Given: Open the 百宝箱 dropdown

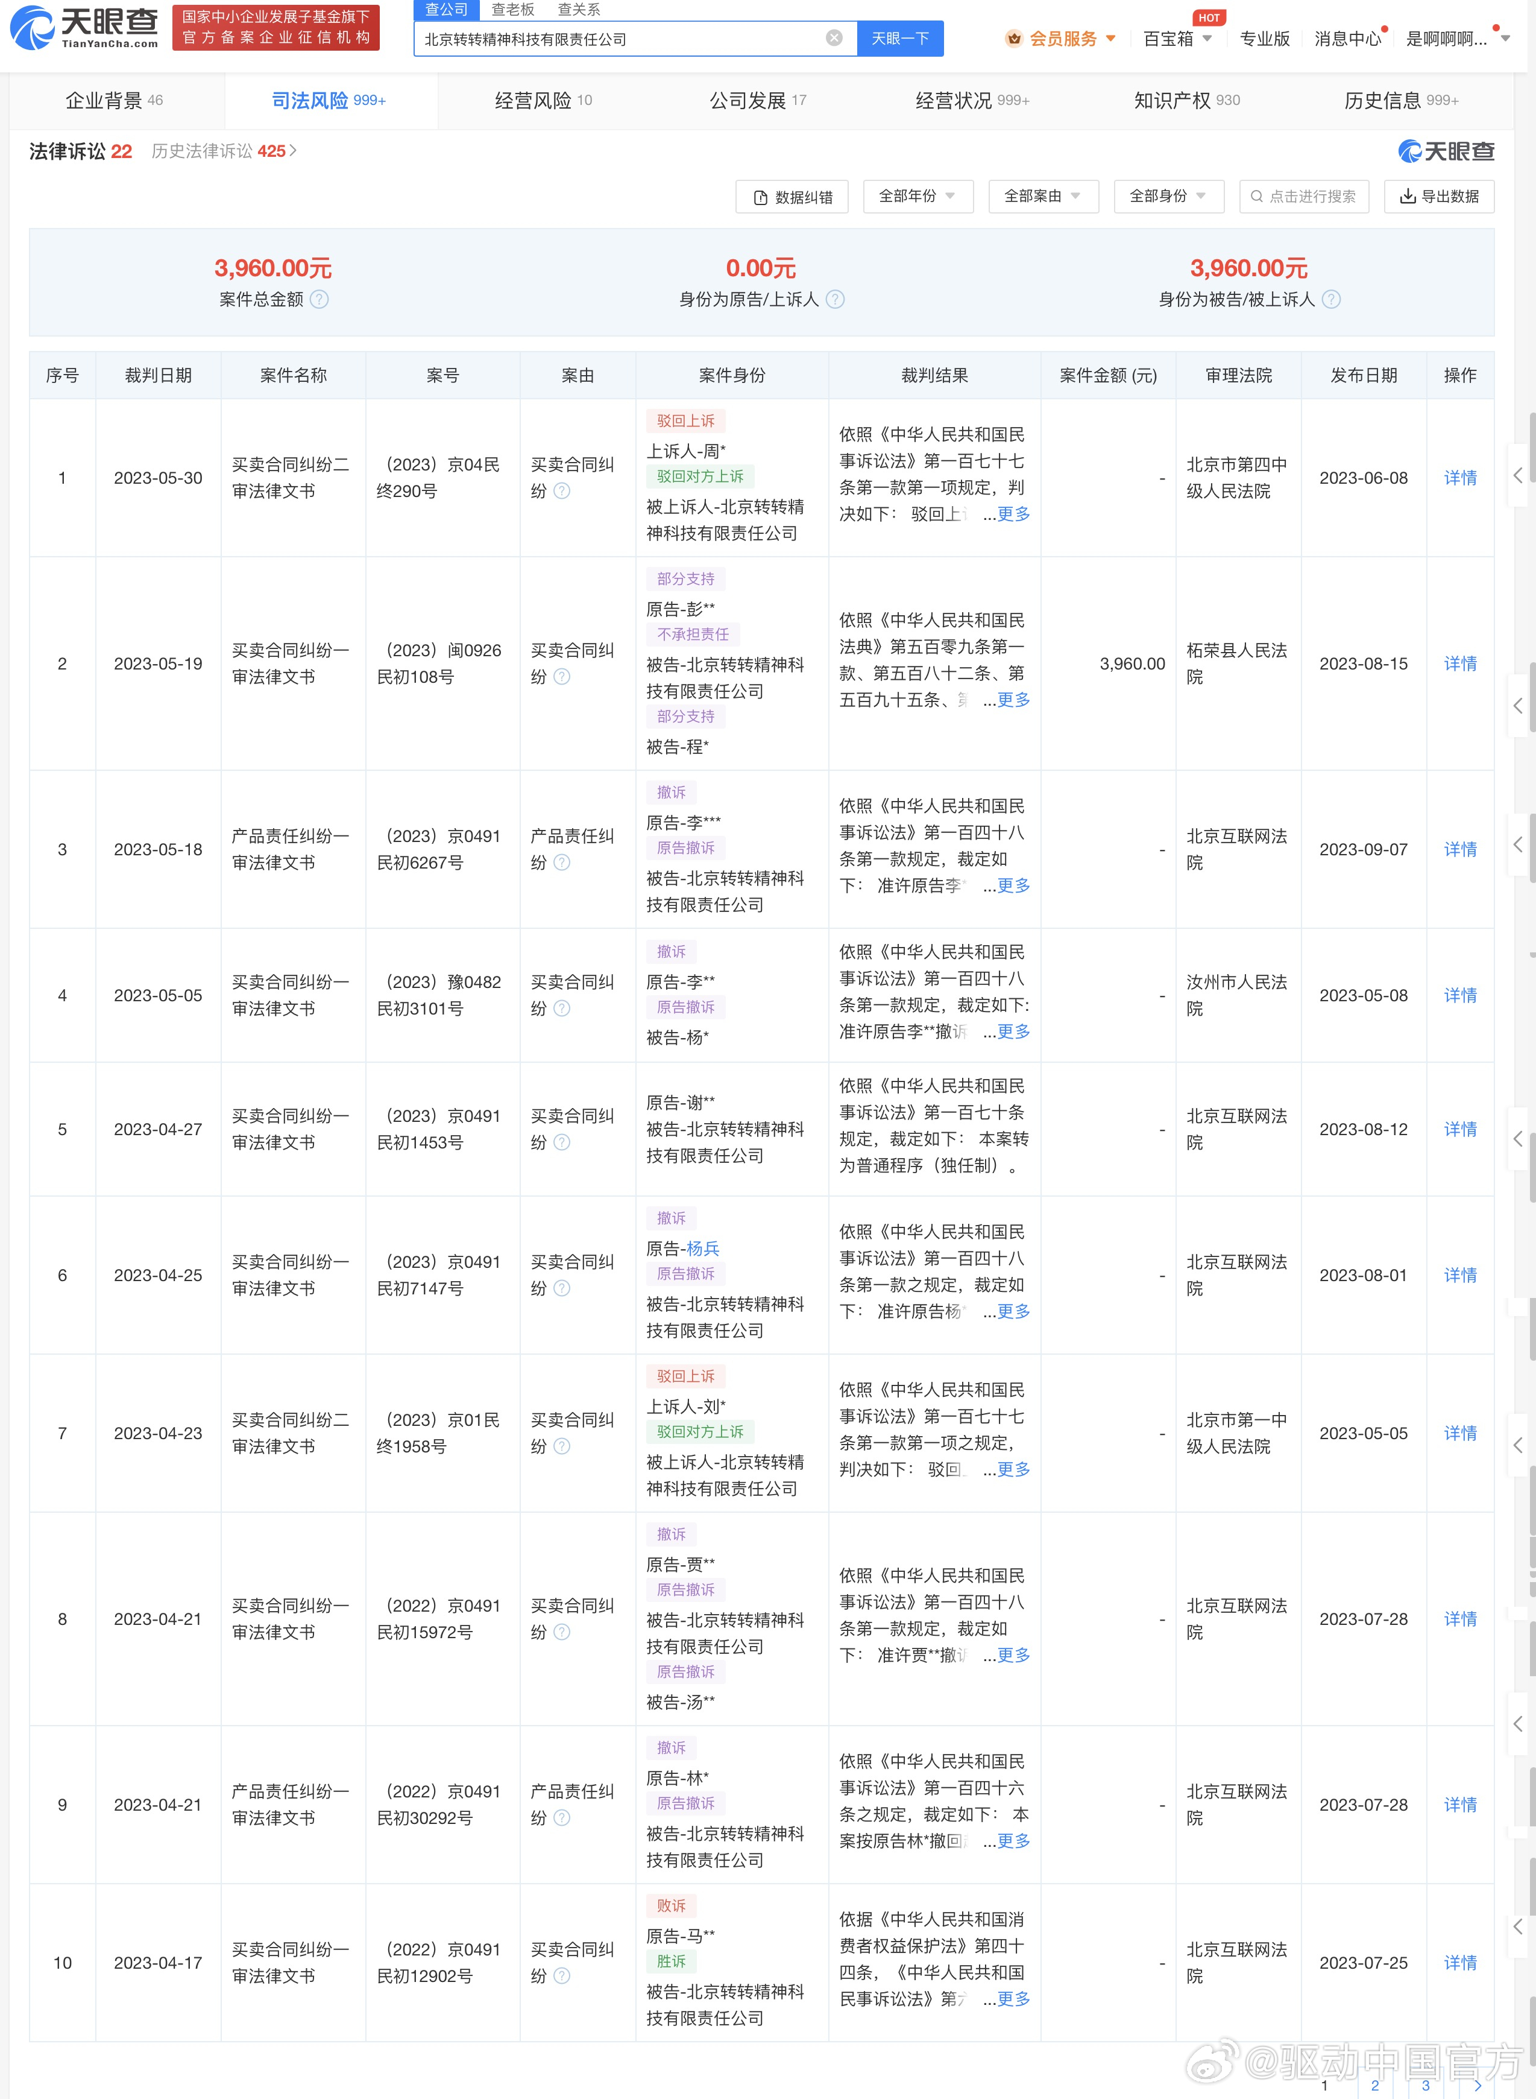Looking at the screenshot, I should (x=1177, y=38).
